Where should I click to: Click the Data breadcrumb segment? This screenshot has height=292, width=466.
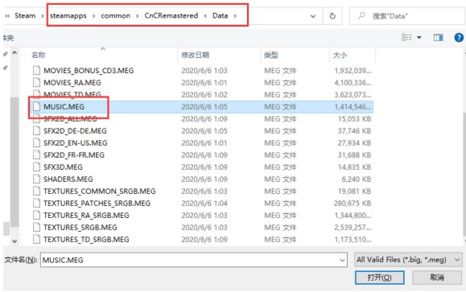(220, 15)
